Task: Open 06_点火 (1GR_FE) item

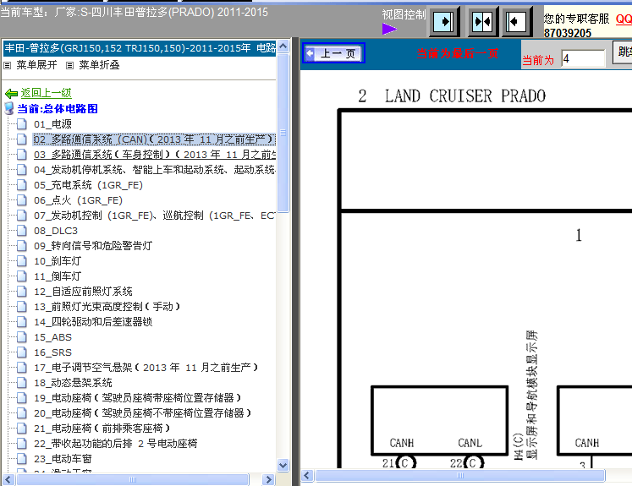Action: point(78,200)
